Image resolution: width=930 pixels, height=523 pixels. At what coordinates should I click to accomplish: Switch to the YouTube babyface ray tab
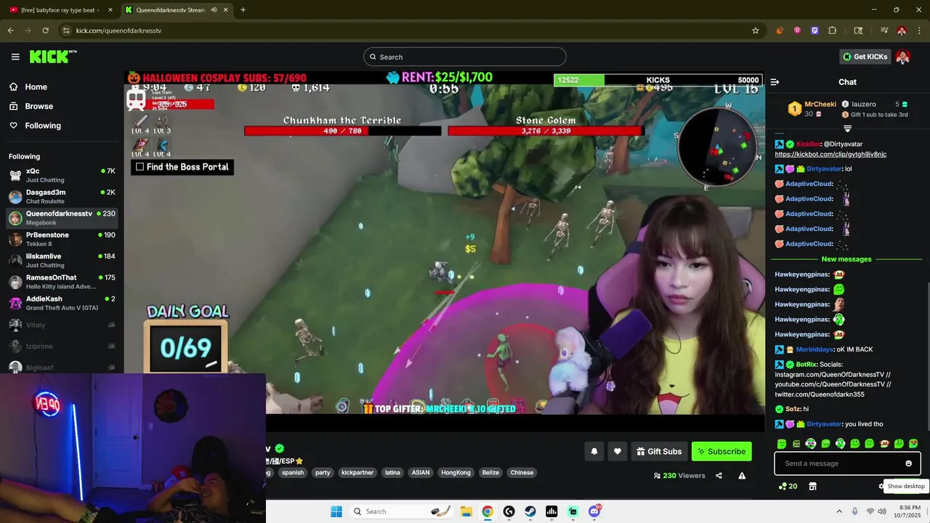coord(60,10)
